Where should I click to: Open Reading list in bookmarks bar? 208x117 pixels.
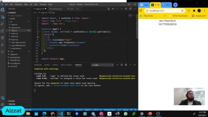[x=199, y=16]
